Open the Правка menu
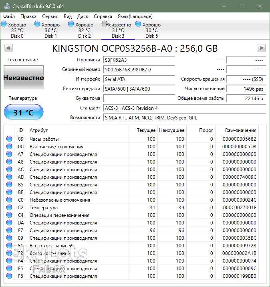 click(x=28, y=16)
